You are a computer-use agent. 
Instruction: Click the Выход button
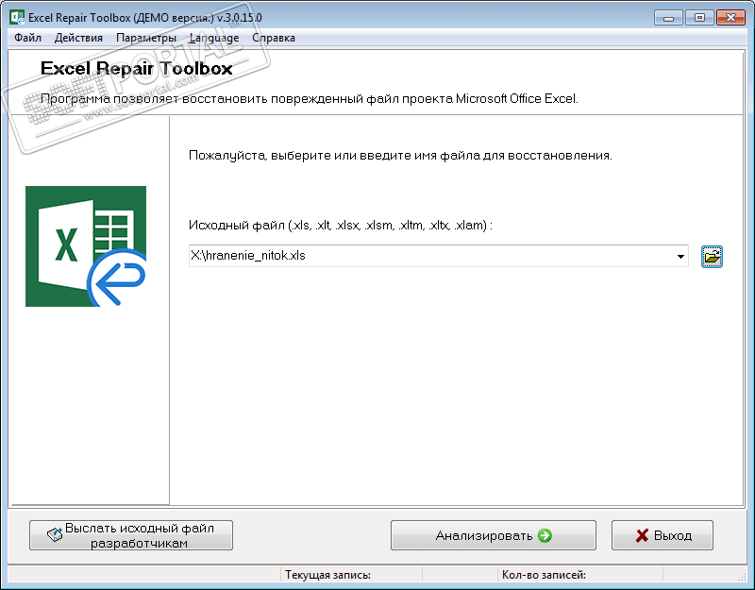(x=663, y=535)
